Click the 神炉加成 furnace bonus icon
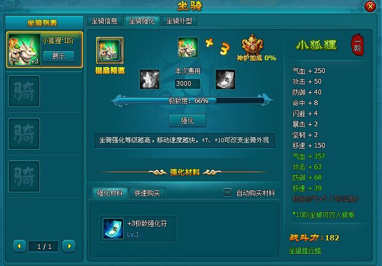382x266 pixels. (x=252, y=44)
